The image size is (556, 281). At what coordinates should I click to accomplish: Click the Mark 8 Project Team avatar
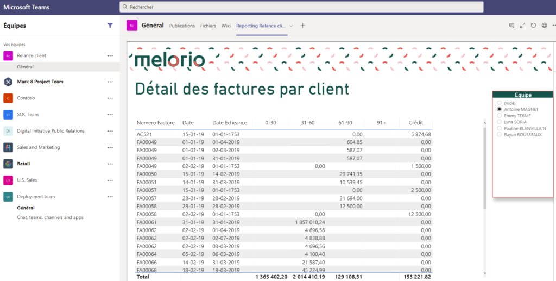pyautogui.click(x=8, y=82)
